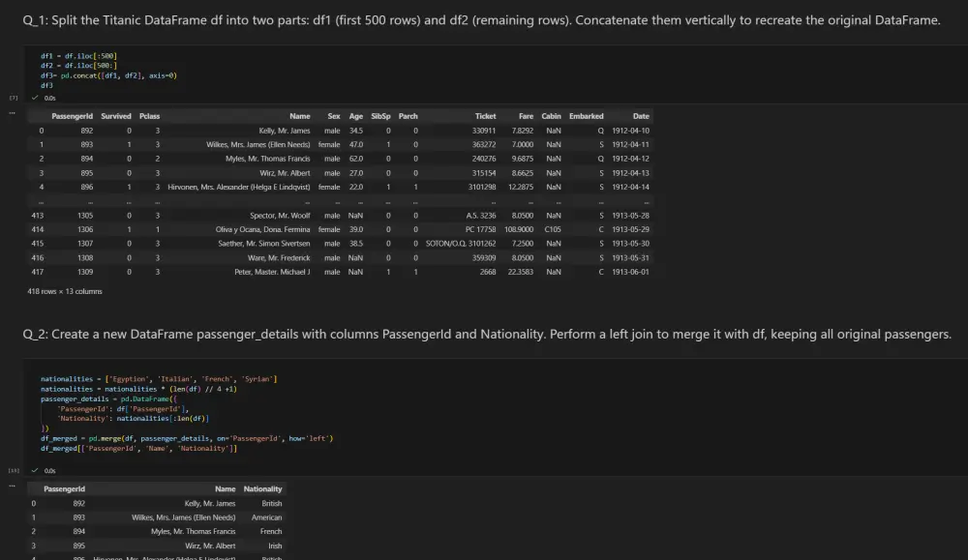The width and height of the screenshot is (968, 560).
Task: Click the Sex column header
Action: pos(334,116)
